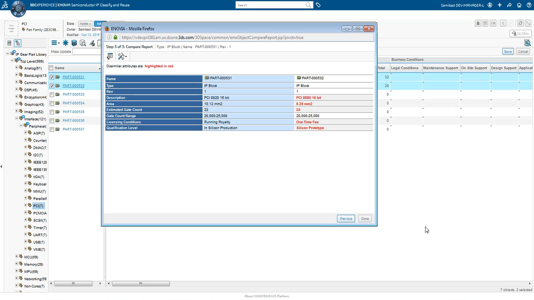The height and width of the screenshot is (300, 534).
Task: Click the top Search input field
Action: 270,5
